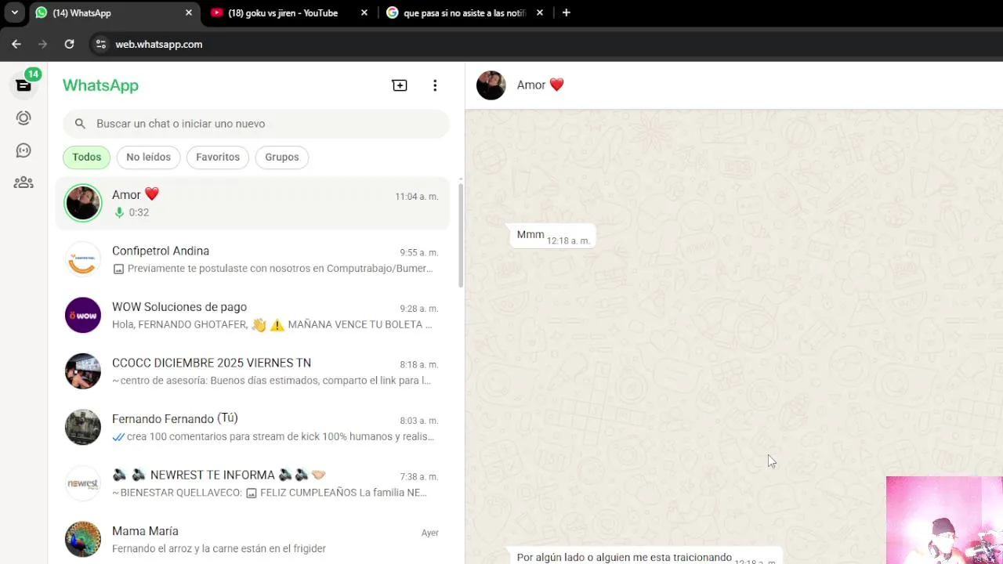This screenshot has height=564, width=1003.
Task: Open the WhatsApp three-dot menu
Action: 435,85
